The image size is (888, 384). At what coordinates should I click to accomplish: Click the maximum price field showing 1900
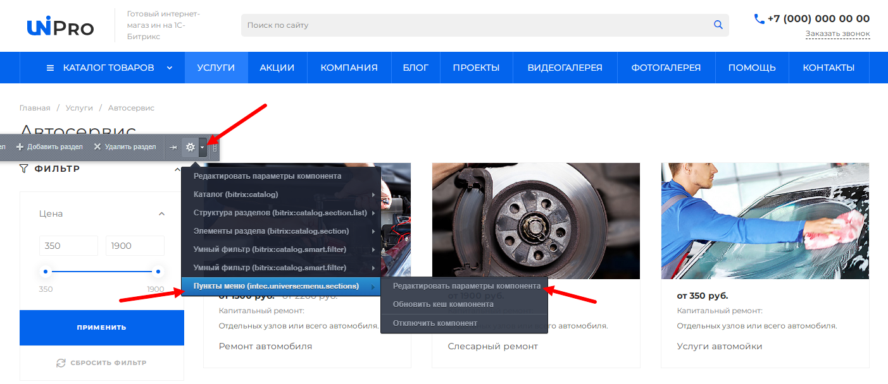(135, 246)
